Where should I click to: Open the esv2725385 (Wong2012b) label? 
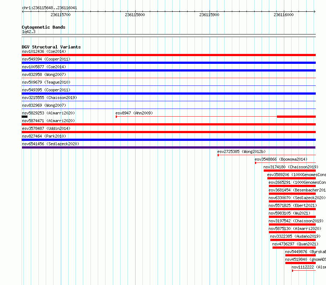tap(241, 151)
